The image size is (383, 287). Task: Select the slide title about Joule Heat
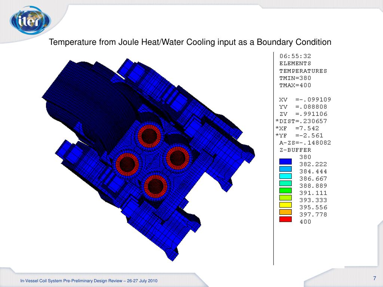coord(190,42)
